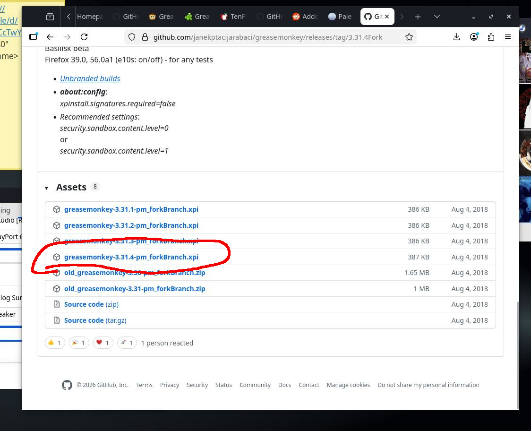The image size is (531, 431).
Task: Select the Assets count badge 8
Action: [x=95, y=187]
